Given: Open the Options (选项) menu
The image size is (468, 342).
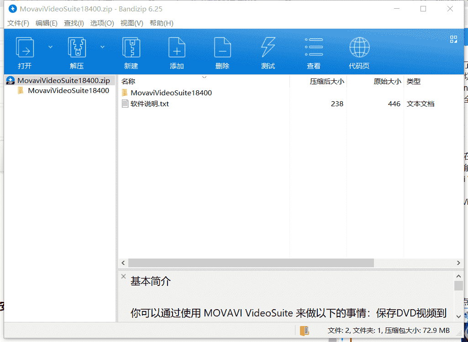Looking at the screenshot, I should click(102, 23).
